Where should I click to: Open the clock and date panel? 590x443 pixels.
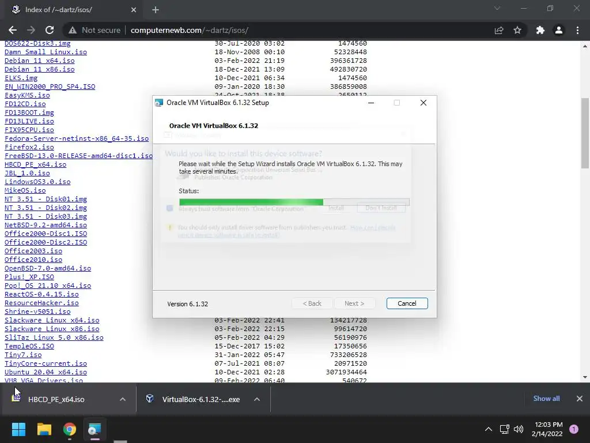(547, 429)
